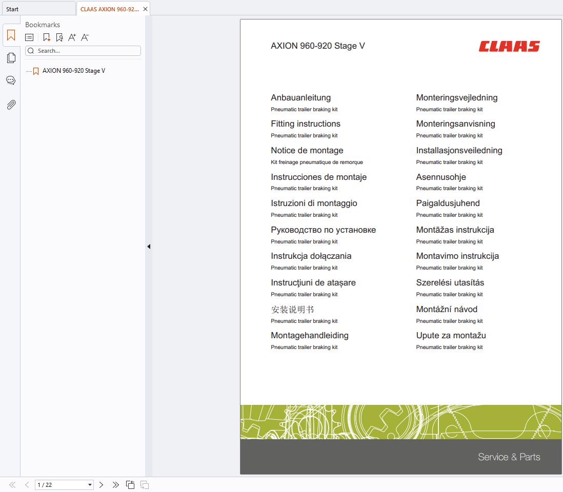
Task: Click the Montavimo instrukcija heading
Action: [x=457, y=256]
